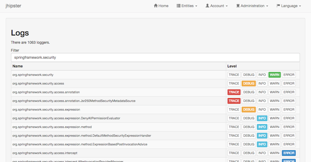Screen dimensions: 311x162
Task: Set org.springframework.security.access to ERROR level
Action: click(289, 83)
